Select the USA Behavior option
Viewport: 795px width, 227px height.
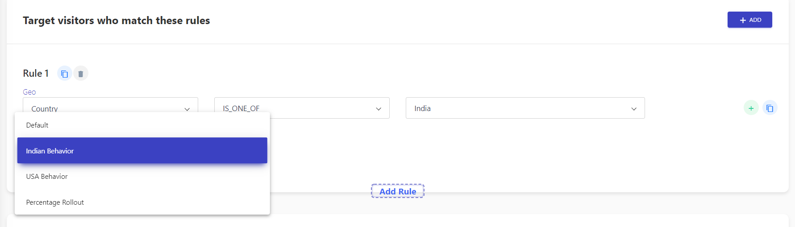[x=142, y=177]
